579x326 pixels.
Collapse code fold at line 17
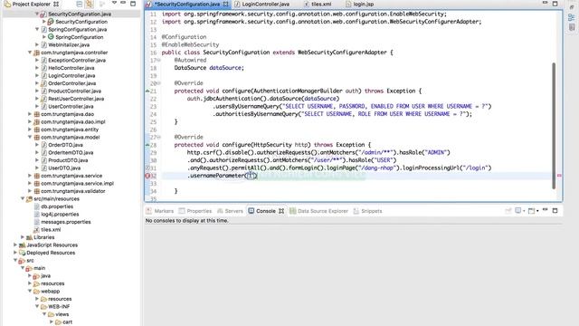(x=159, y=60)
